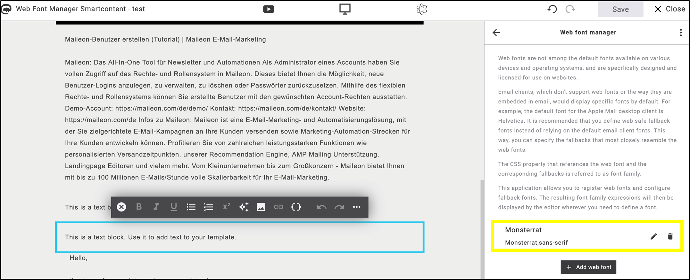Redo text edit in formatting toolbar
This screenshot has width=690, height=280.
[x=339, y=207]
